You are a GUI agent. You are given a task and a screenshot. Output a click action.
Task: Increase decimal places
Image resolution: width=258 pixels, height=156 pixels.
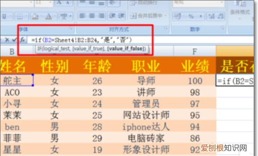pyautogui.click(x=211, y=16)
